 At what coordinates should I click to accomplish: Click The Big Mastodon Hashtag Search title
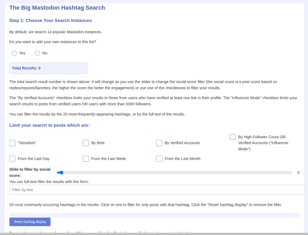point(57,8)
